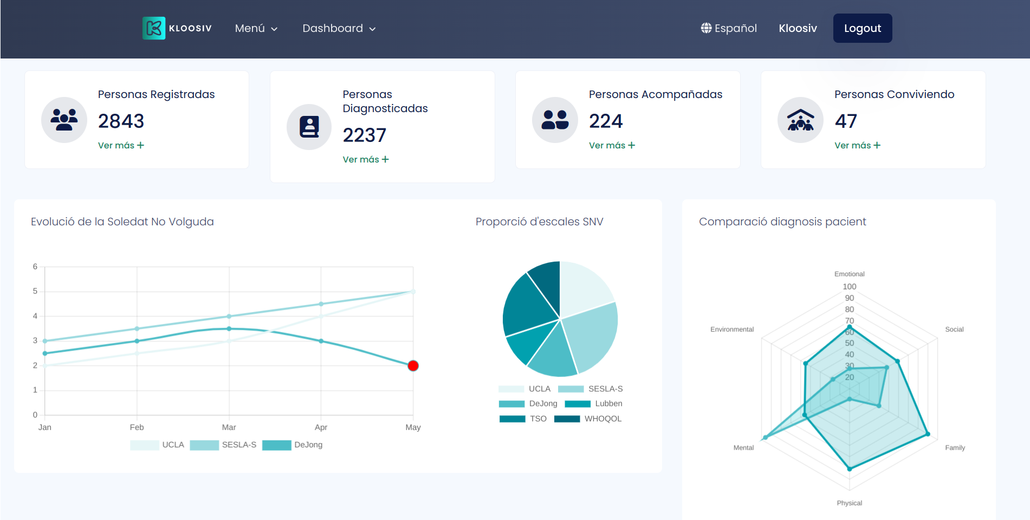The height and width of the screenshot is (520, 1030).
Task: Click the Mental radar axis label
Action: coord(743,448)
